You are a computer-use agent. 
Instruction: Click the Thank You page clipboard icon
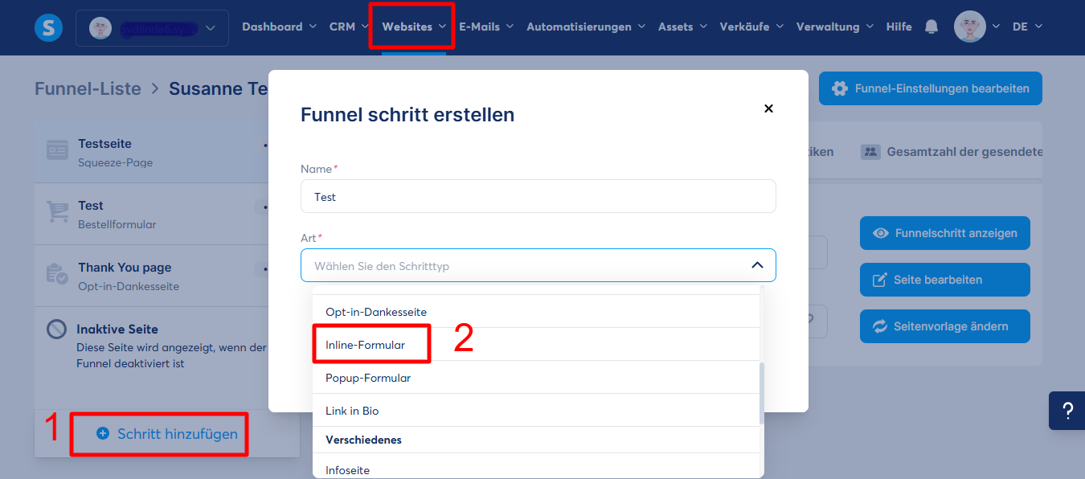click(57, 275)
